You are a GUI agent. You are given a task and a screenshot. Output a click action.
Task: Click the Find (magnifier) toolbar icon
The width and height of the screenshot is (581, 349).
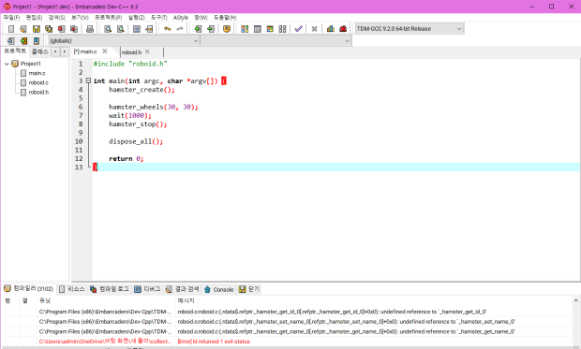pyautogui.click(x=108, y=28)
